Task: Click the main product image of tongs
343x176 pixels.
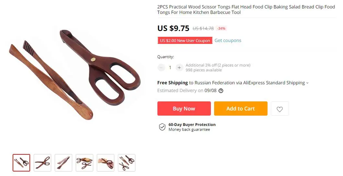Action: coord(74,75)
